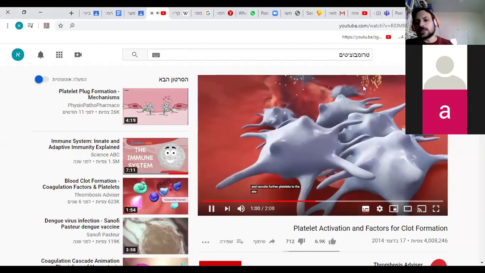
Task: Toggle subtitles/closed captions in the player
Action: [366, 209]
